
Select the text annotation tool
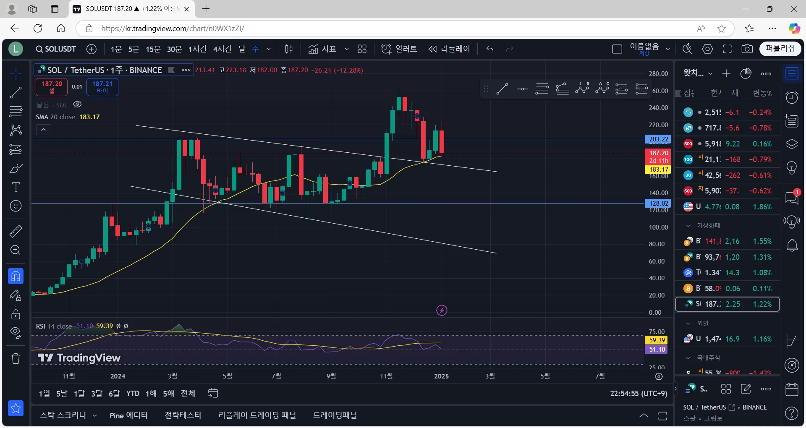(16, 187)
